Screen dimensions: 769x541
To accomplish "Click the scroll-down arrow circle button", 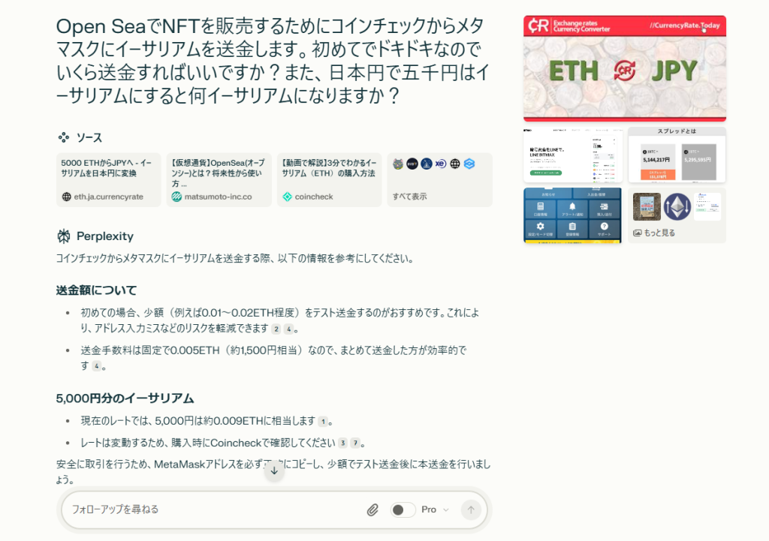I will (274, 470).
